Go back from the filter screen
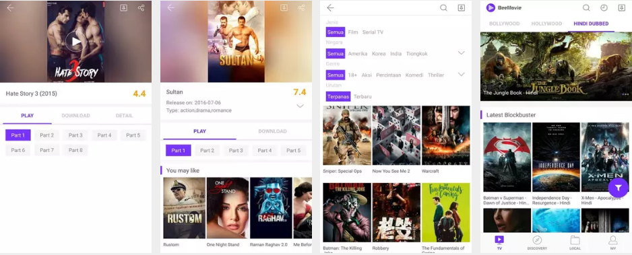632x255 pixels. 331,8
